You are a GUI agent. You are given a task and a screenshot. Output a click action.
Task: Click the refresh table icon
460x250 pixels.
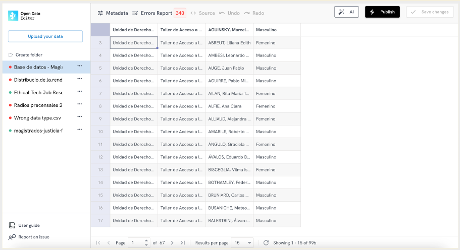click(266, 242)
